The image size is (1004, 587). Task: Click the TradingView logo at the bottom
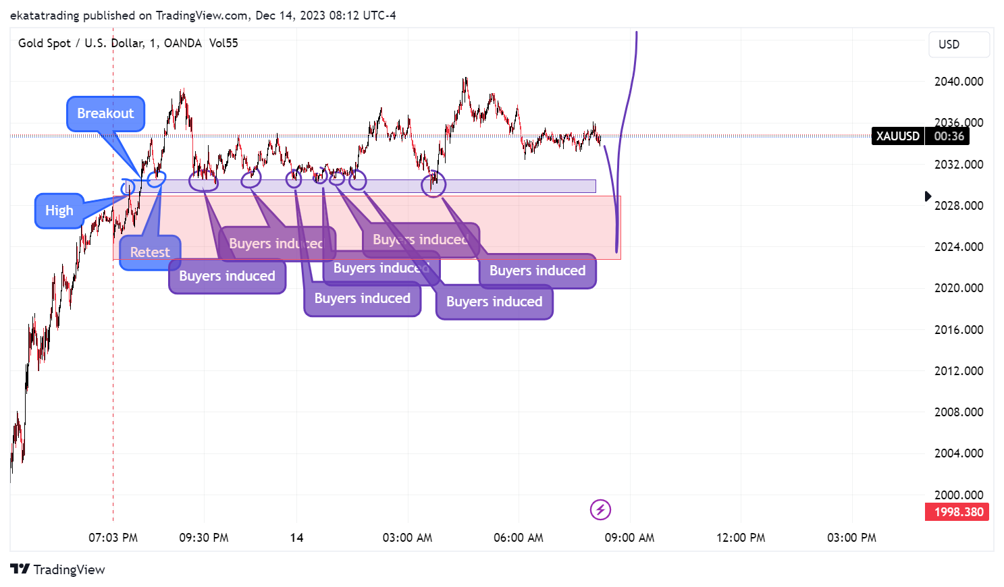(57, 569)
